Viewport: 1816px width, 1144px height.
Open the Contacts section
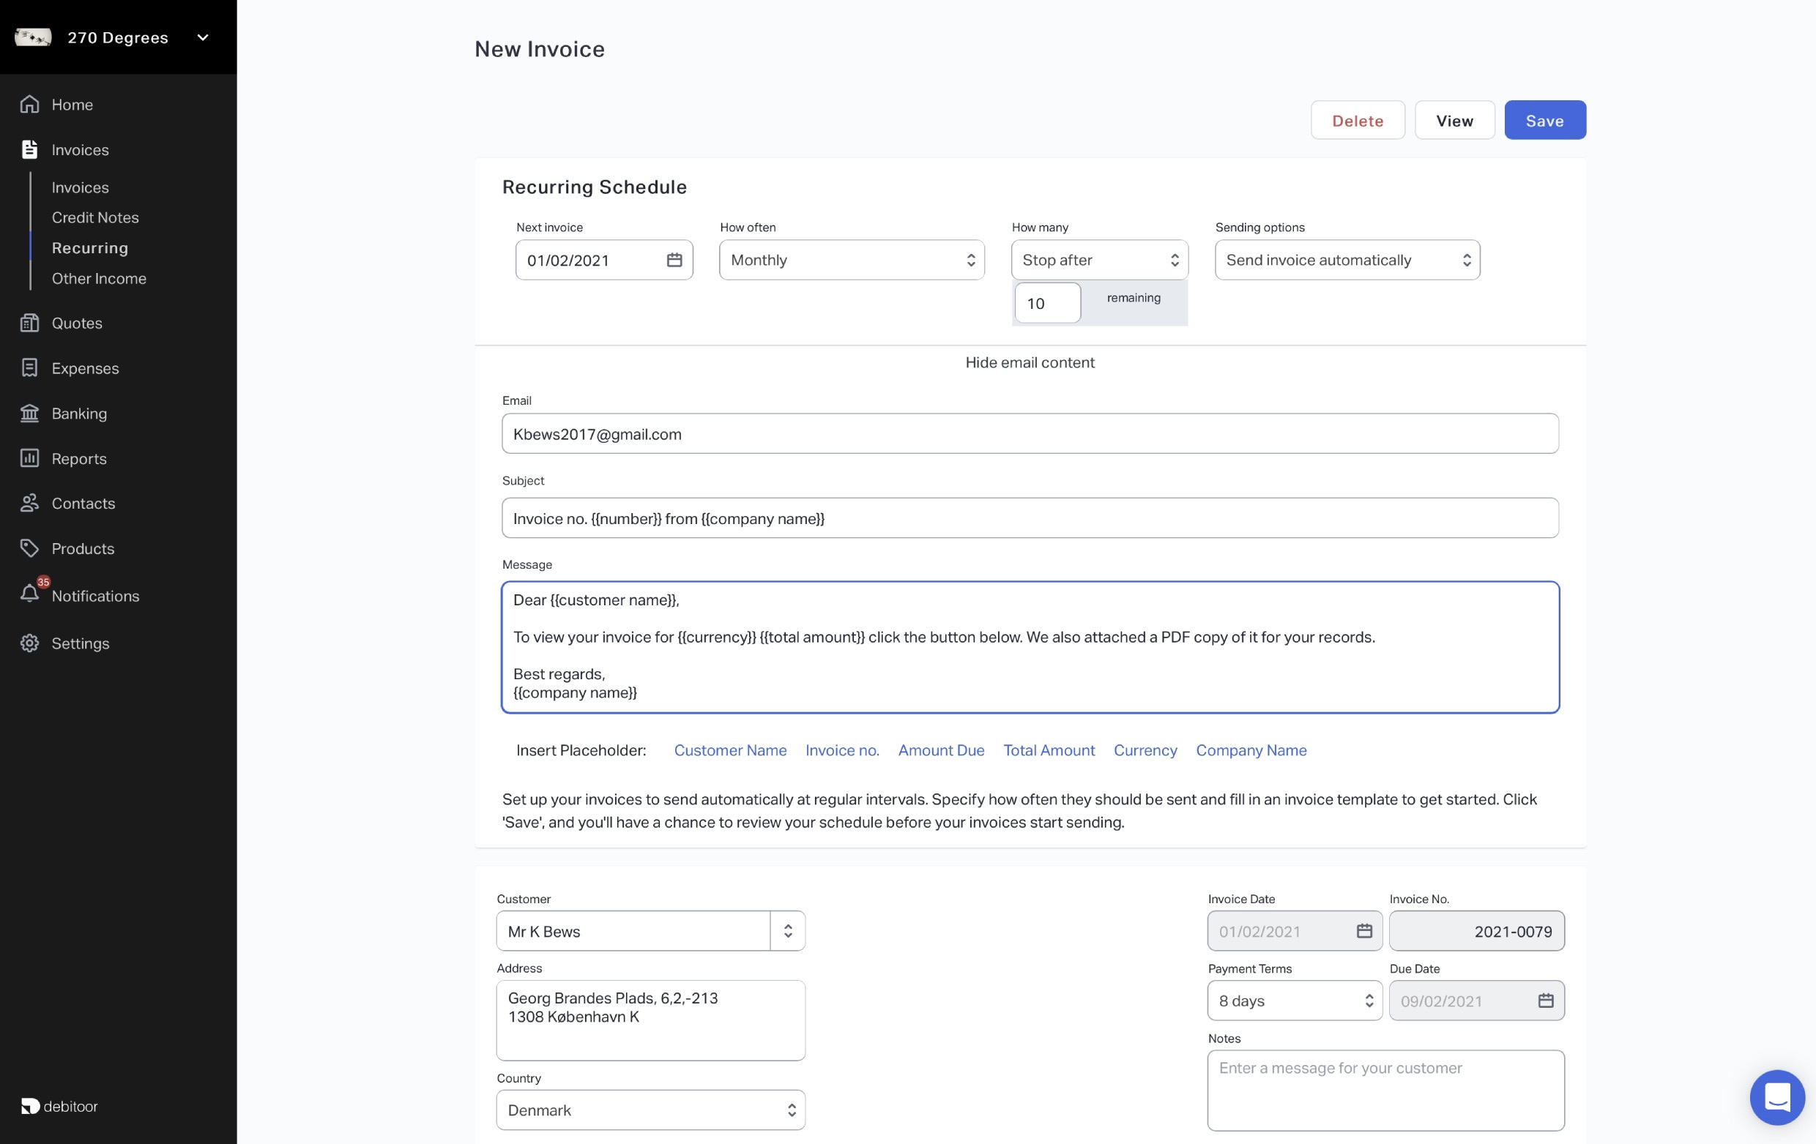(x=83, y=504)
